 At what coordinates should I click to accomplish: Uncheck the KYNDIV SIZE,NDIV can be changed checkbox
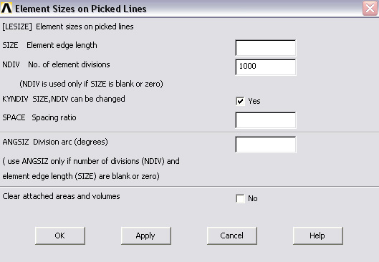pyautogui.click(x=240, y=101)
